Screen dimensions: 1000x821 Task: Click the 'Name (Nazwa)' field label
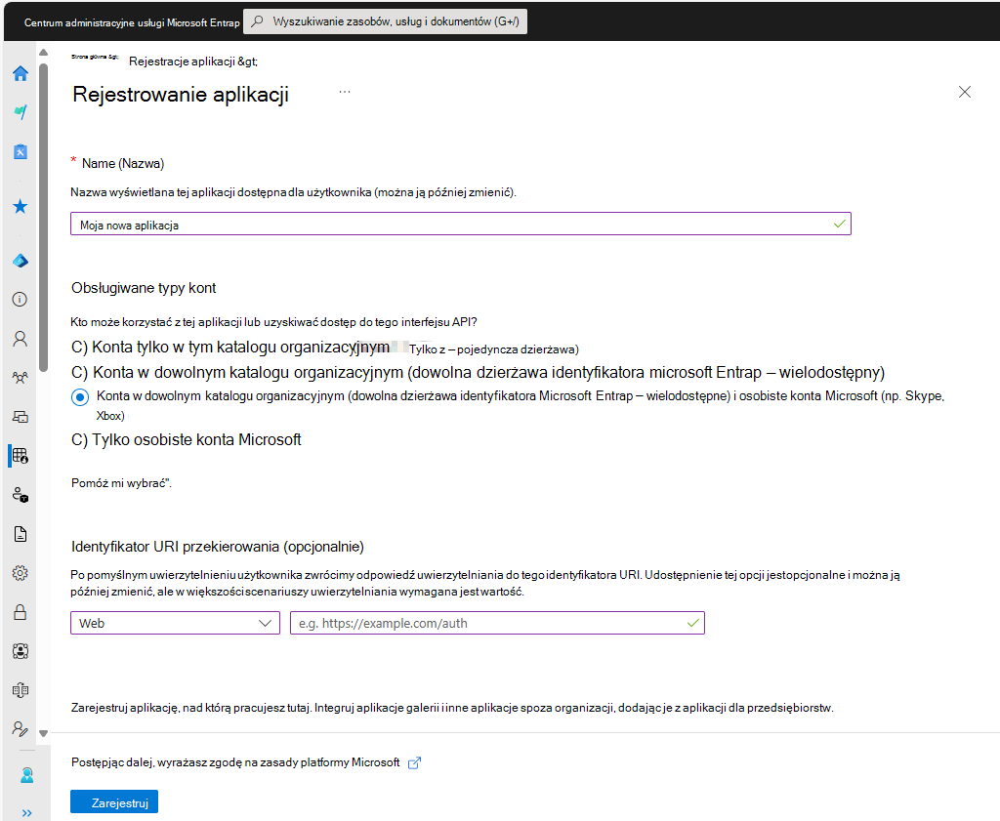[x=122, y=164]
